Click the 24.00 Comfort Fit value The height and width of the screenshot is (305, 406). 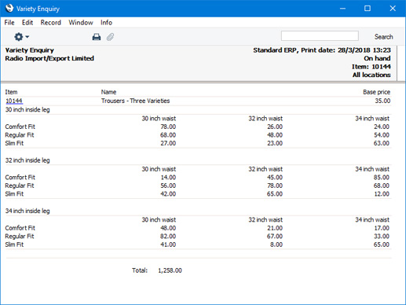382,127
